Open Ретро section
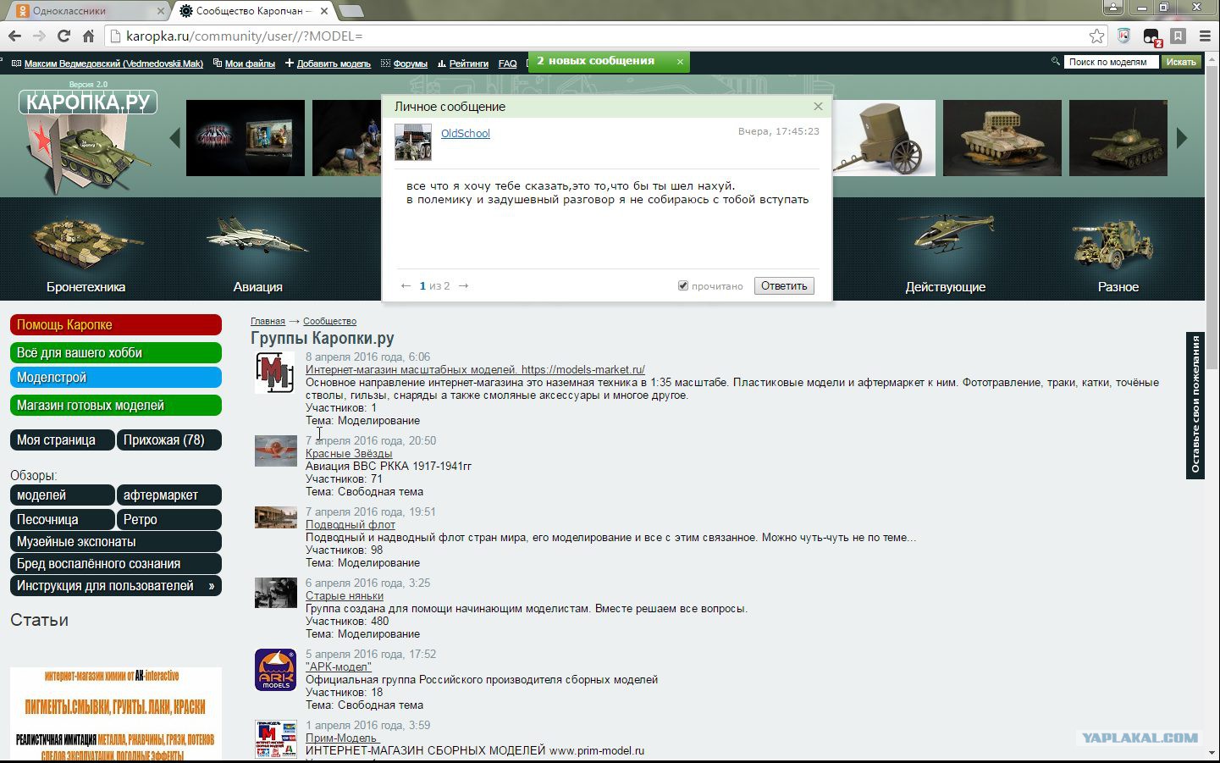1220x763 pixels. click(x=169, y=520)
